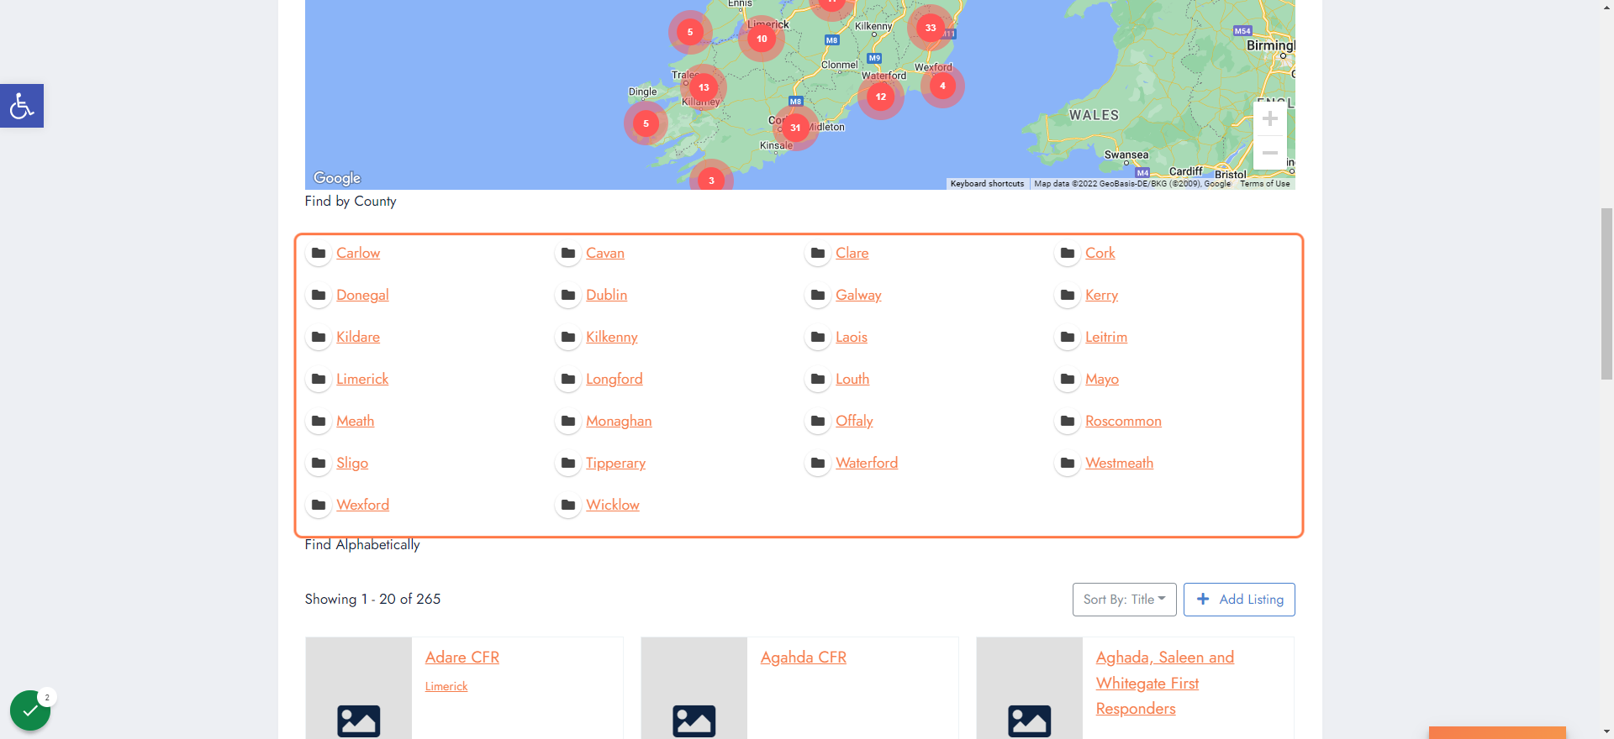Open the Kilkenny county link

point(612,337)
